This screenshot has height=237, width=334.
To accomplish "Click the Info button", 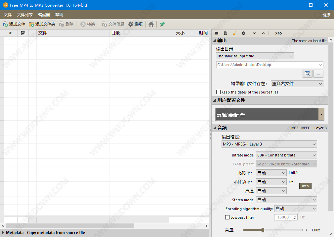I will point(305,186).
